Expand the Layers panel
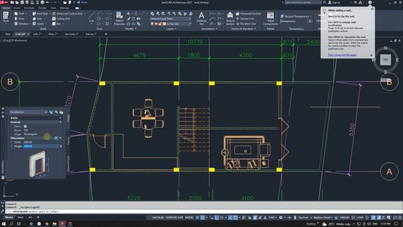Image resolution: width=403 pixels, height=227 pixels. coord(171,29)
